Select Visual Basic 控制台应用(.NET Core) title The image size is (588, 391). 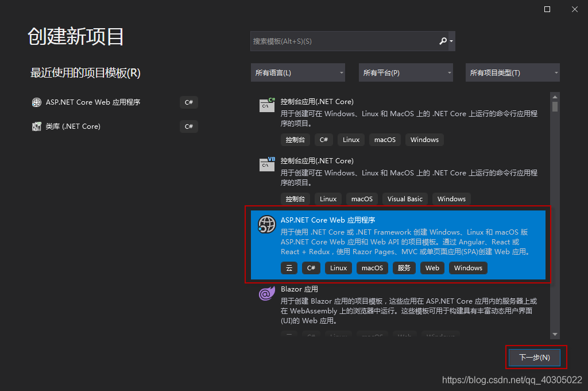[x=317, y=161]
